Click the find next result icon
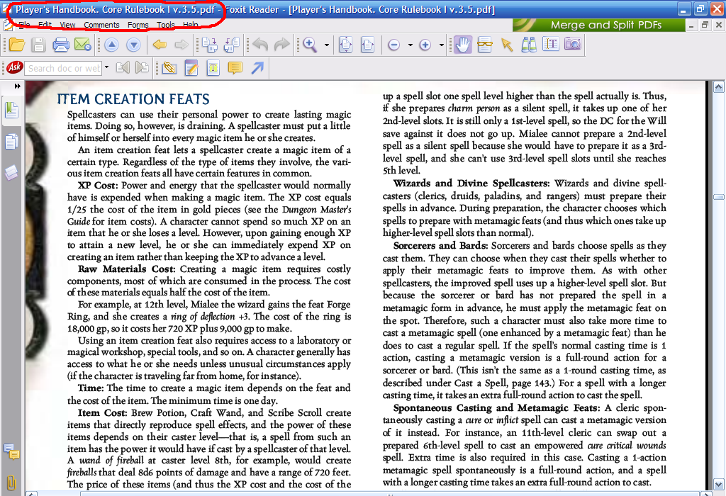 pos(142,68)
